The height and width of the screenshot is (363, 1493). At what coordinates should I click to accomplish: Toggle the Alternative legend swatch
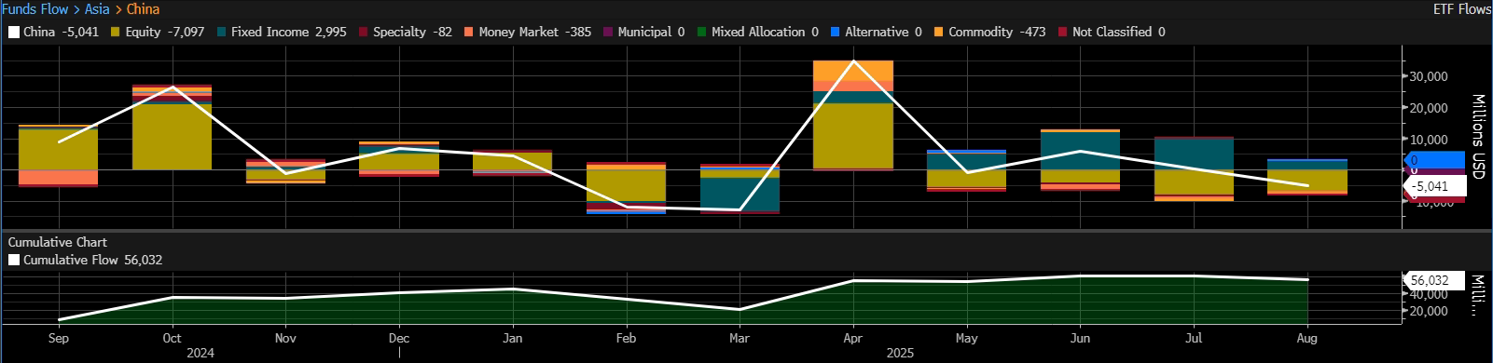click(x=836, y=32)
